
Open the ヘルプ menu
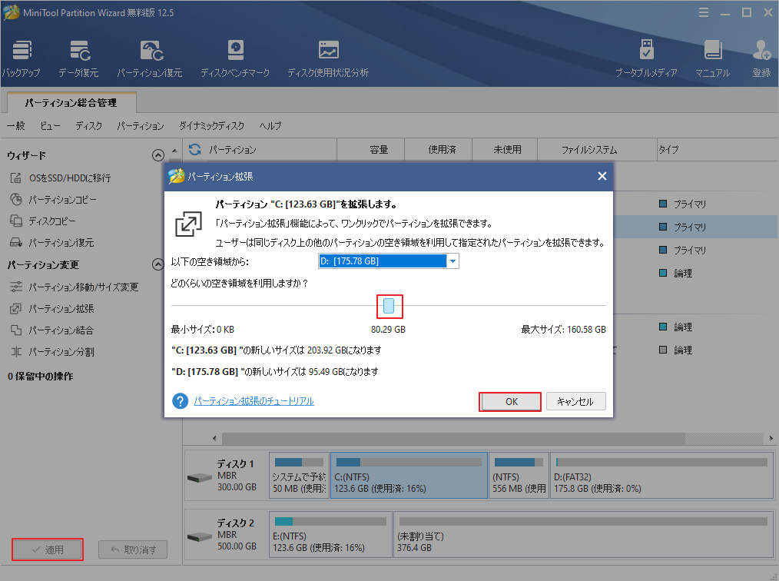270,126
